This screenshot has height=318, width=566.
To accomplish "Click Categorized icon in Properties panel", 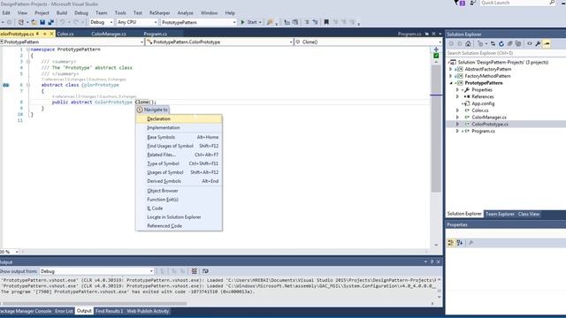I will [x=450, y=243].
